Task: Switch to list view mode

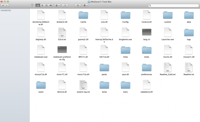Action: 42,5
